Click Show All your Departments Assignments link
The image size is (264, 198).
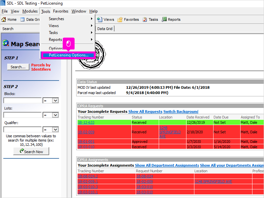point(232,165)
